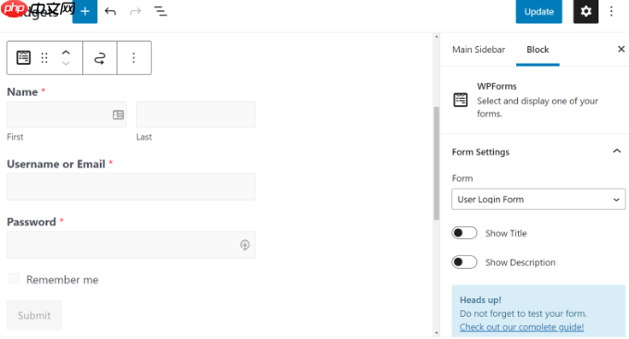Click the move to widget area icon
The width and height of the screenshot is (629, 339).
(100, 58)
